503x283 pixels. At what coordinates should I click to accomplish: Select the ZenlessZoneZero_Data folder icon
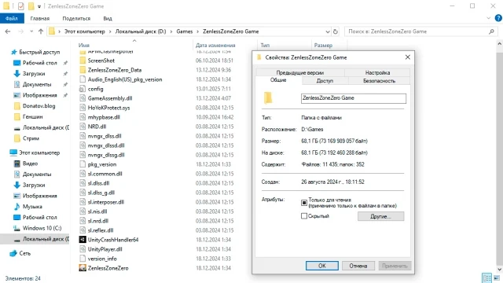[83, 70]
